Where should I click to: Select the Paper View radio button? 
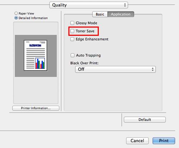point(16,13)
